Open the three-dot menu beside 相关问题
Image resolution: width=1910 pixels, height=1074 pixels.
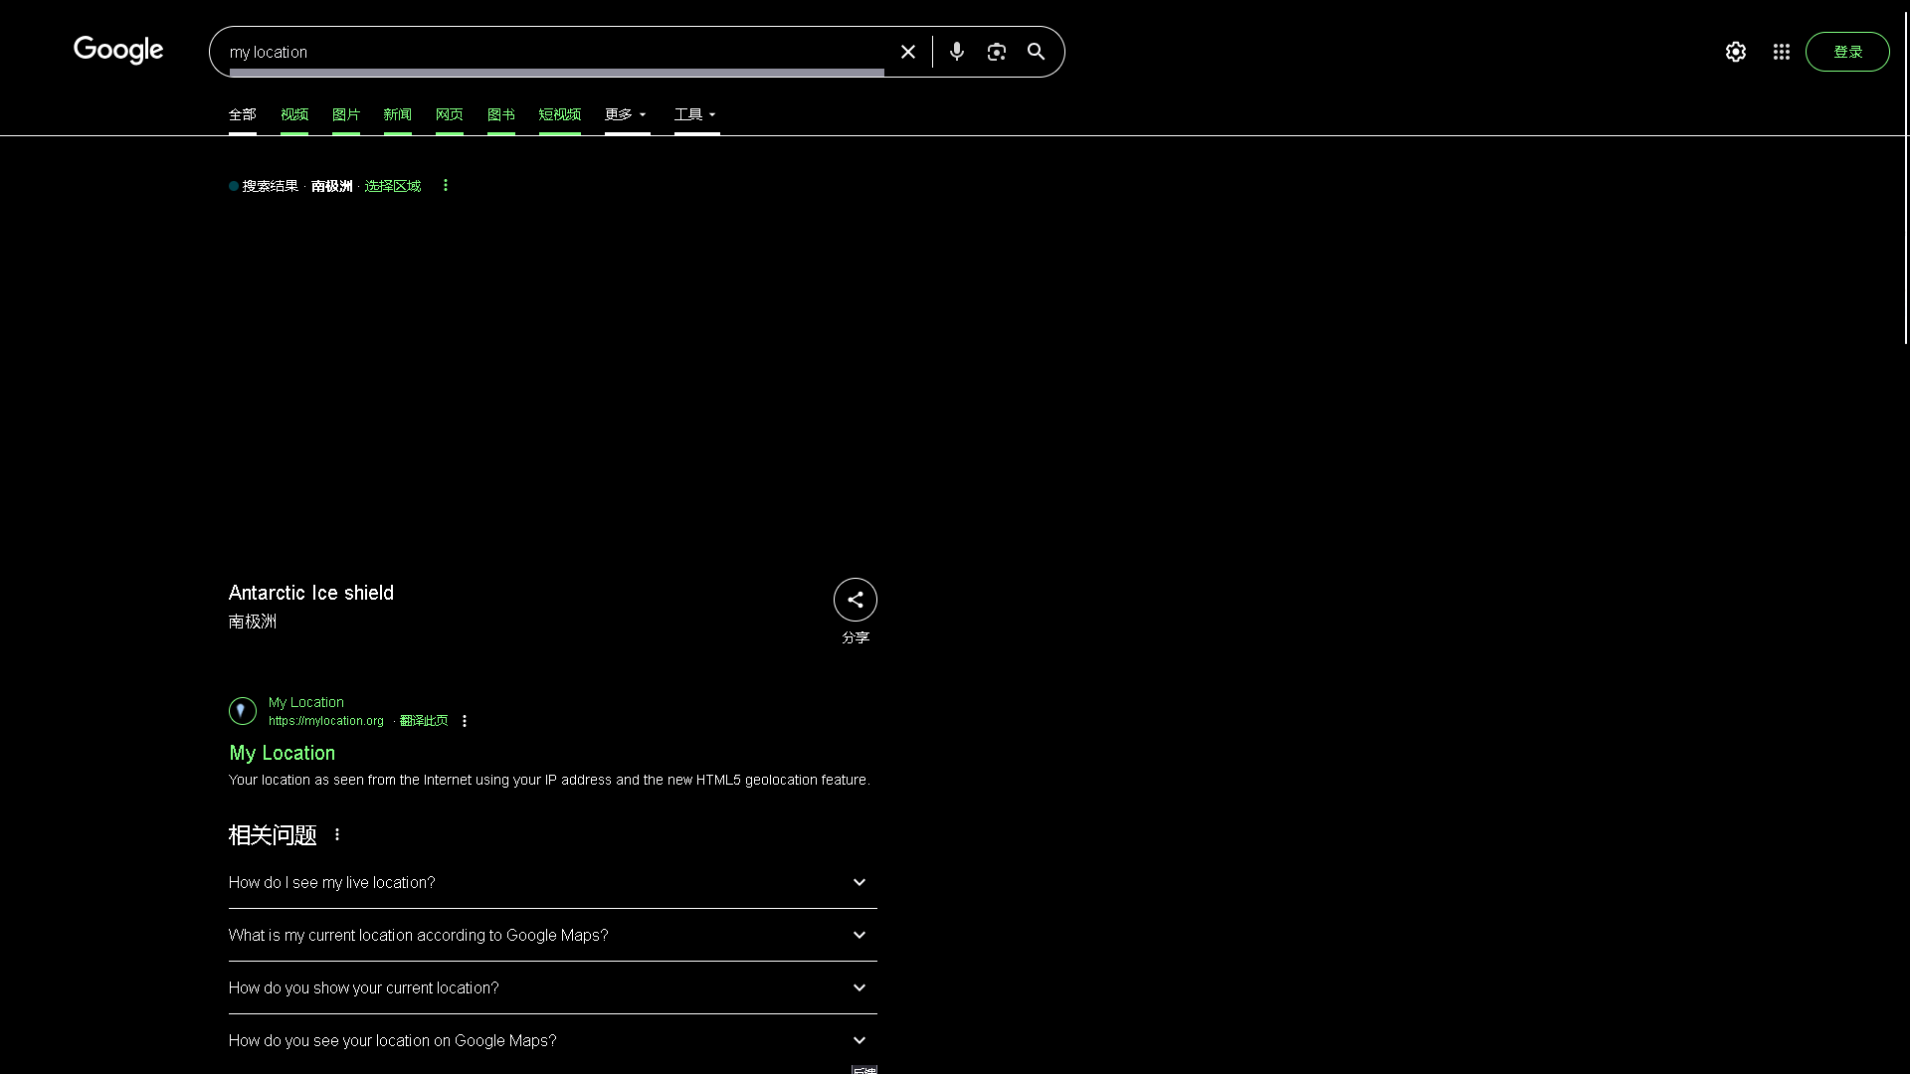(336, 835)
